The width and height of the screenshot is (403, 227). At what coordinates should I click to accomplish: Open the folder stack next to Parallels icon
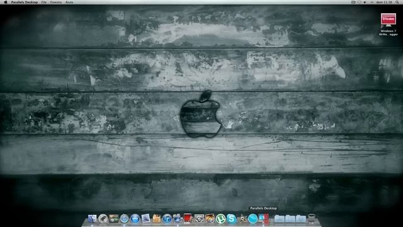click(x=280, y=219)
